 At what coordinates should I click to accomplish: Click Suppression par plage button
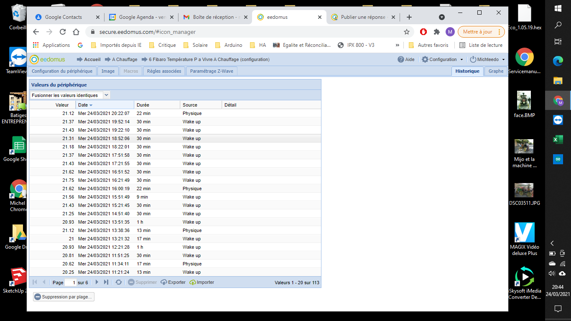64,297
